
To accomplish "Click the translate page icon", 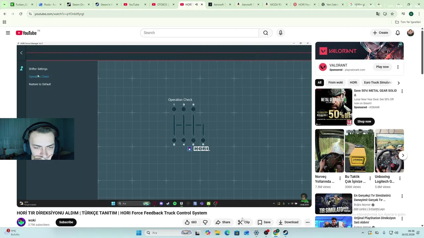I will 378,14.
